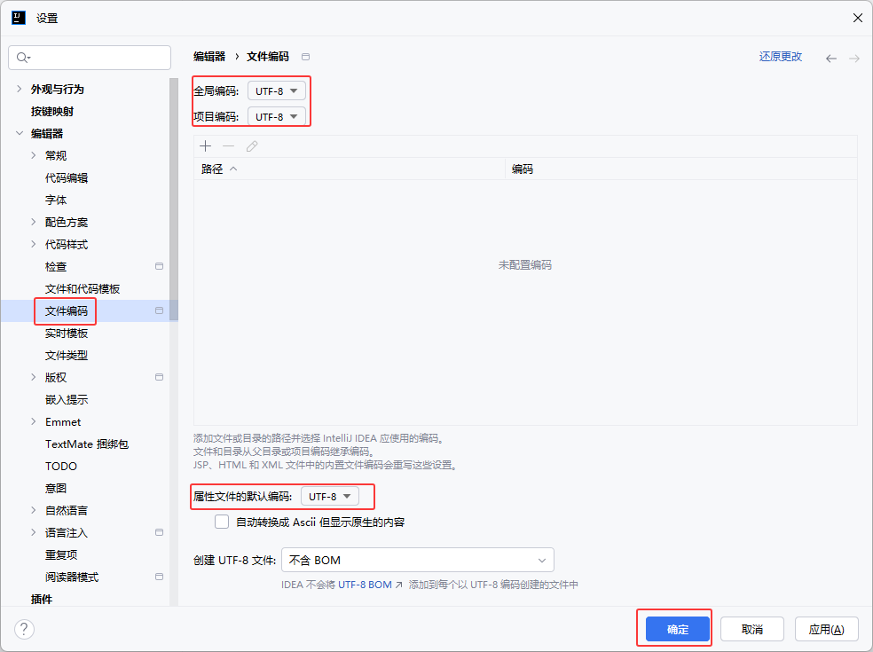Viewport: 873px width, 652px height.
Task: Click the project-level icon beside 文件编码 breadcrumb
Action: point(306,57)
